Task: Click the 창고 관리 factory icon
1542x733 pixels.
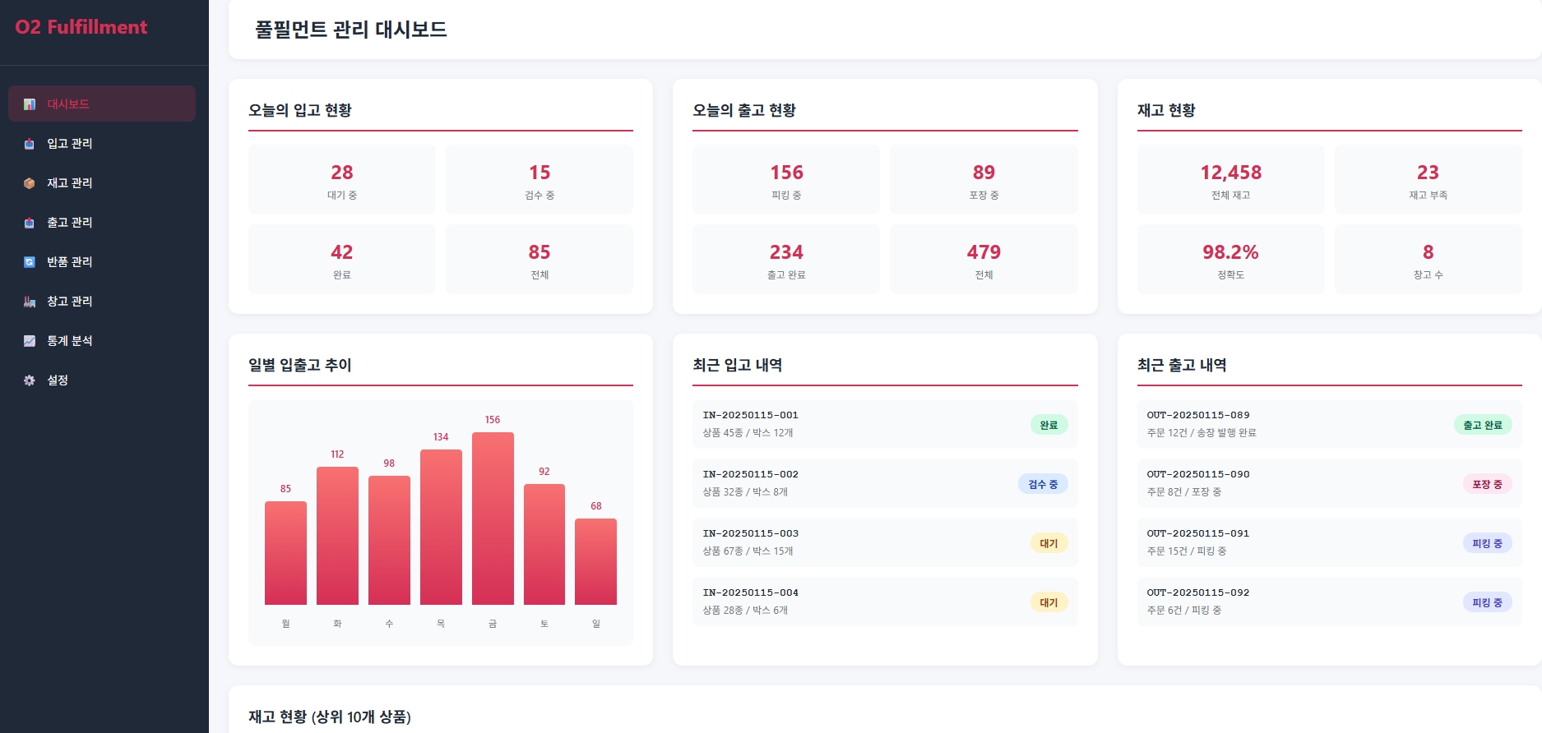Action: pos(30,302)
